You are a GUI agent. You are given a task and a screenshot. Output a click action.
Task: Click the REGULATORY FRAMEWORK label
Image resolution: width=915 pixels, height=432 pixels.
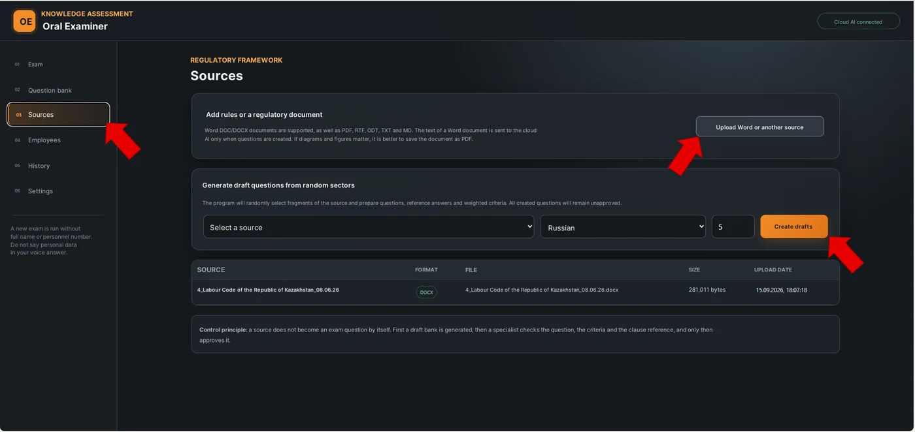click(x=237, y=60)
